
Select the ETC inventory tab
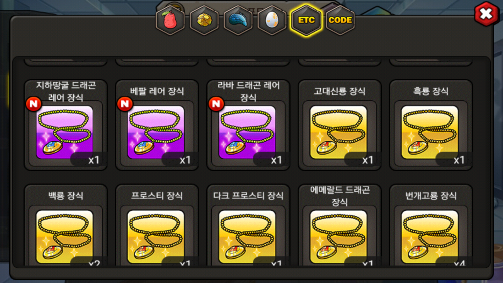coord(306,20)
